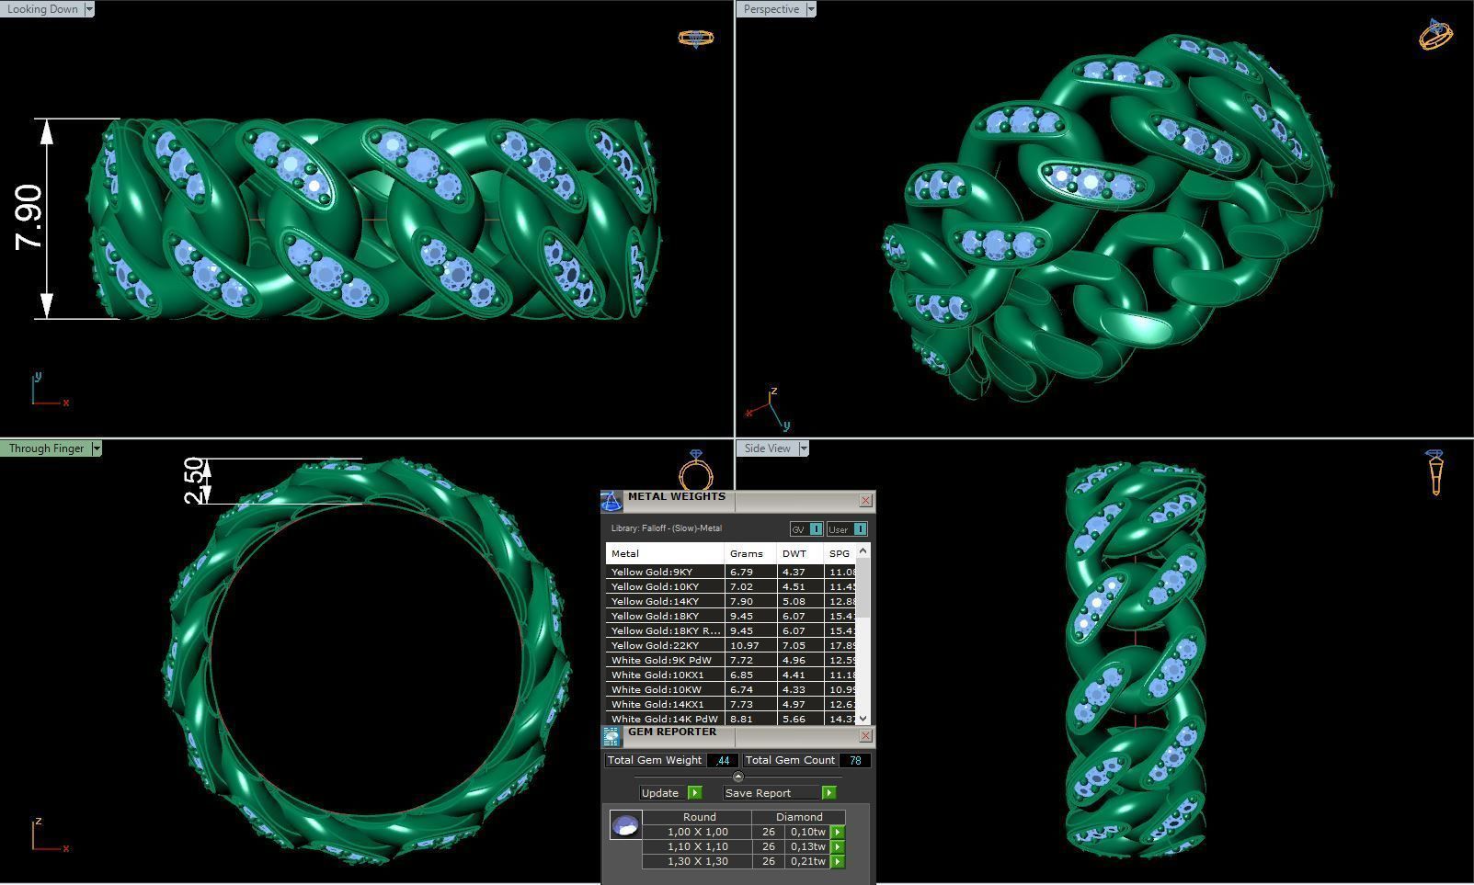The image size is (1474, 885).
Task: Close the Gem Reporter panel
Action: click(865, 736)
